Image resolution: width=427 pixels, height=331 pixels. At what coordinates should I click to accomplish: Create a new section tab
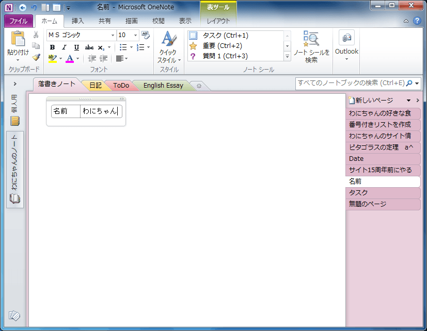(199, 86)
